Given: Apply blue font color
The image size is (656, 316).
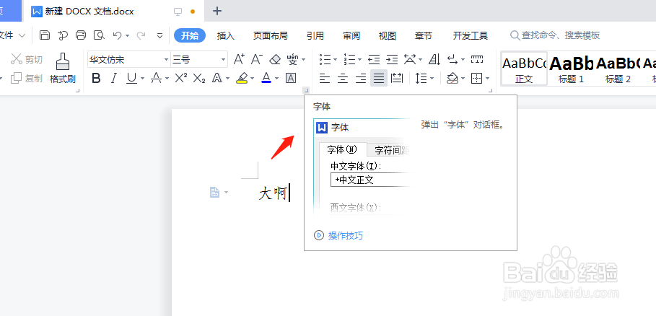Looking at the screenshot, I should click(266, 78).
